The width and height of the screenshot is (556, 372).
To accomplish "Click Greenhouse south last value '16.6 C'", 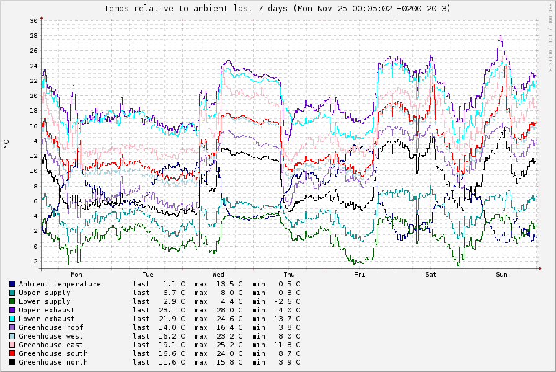I will click(x=172, y=353).
